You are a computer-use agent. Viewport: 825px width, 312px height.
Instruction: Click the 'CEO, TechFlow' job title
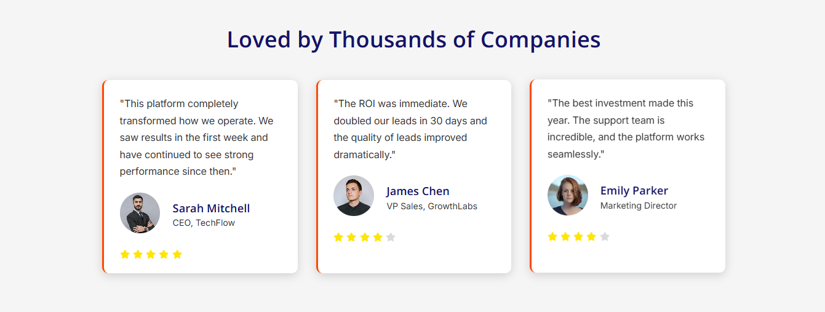204,223
